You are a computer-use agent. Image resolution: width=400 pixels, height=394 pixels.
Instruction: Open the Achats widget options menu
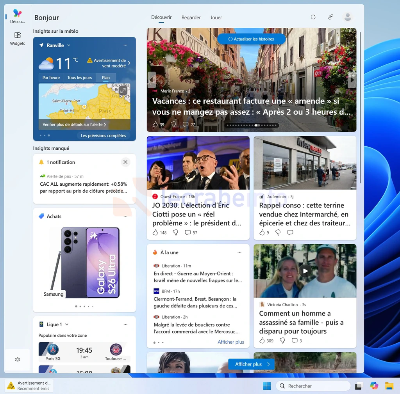click(x=125, y=216)
